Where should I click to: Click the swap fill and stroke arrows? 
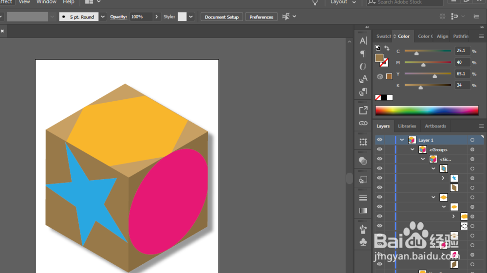pyautogui.click(x=387, y=48)
